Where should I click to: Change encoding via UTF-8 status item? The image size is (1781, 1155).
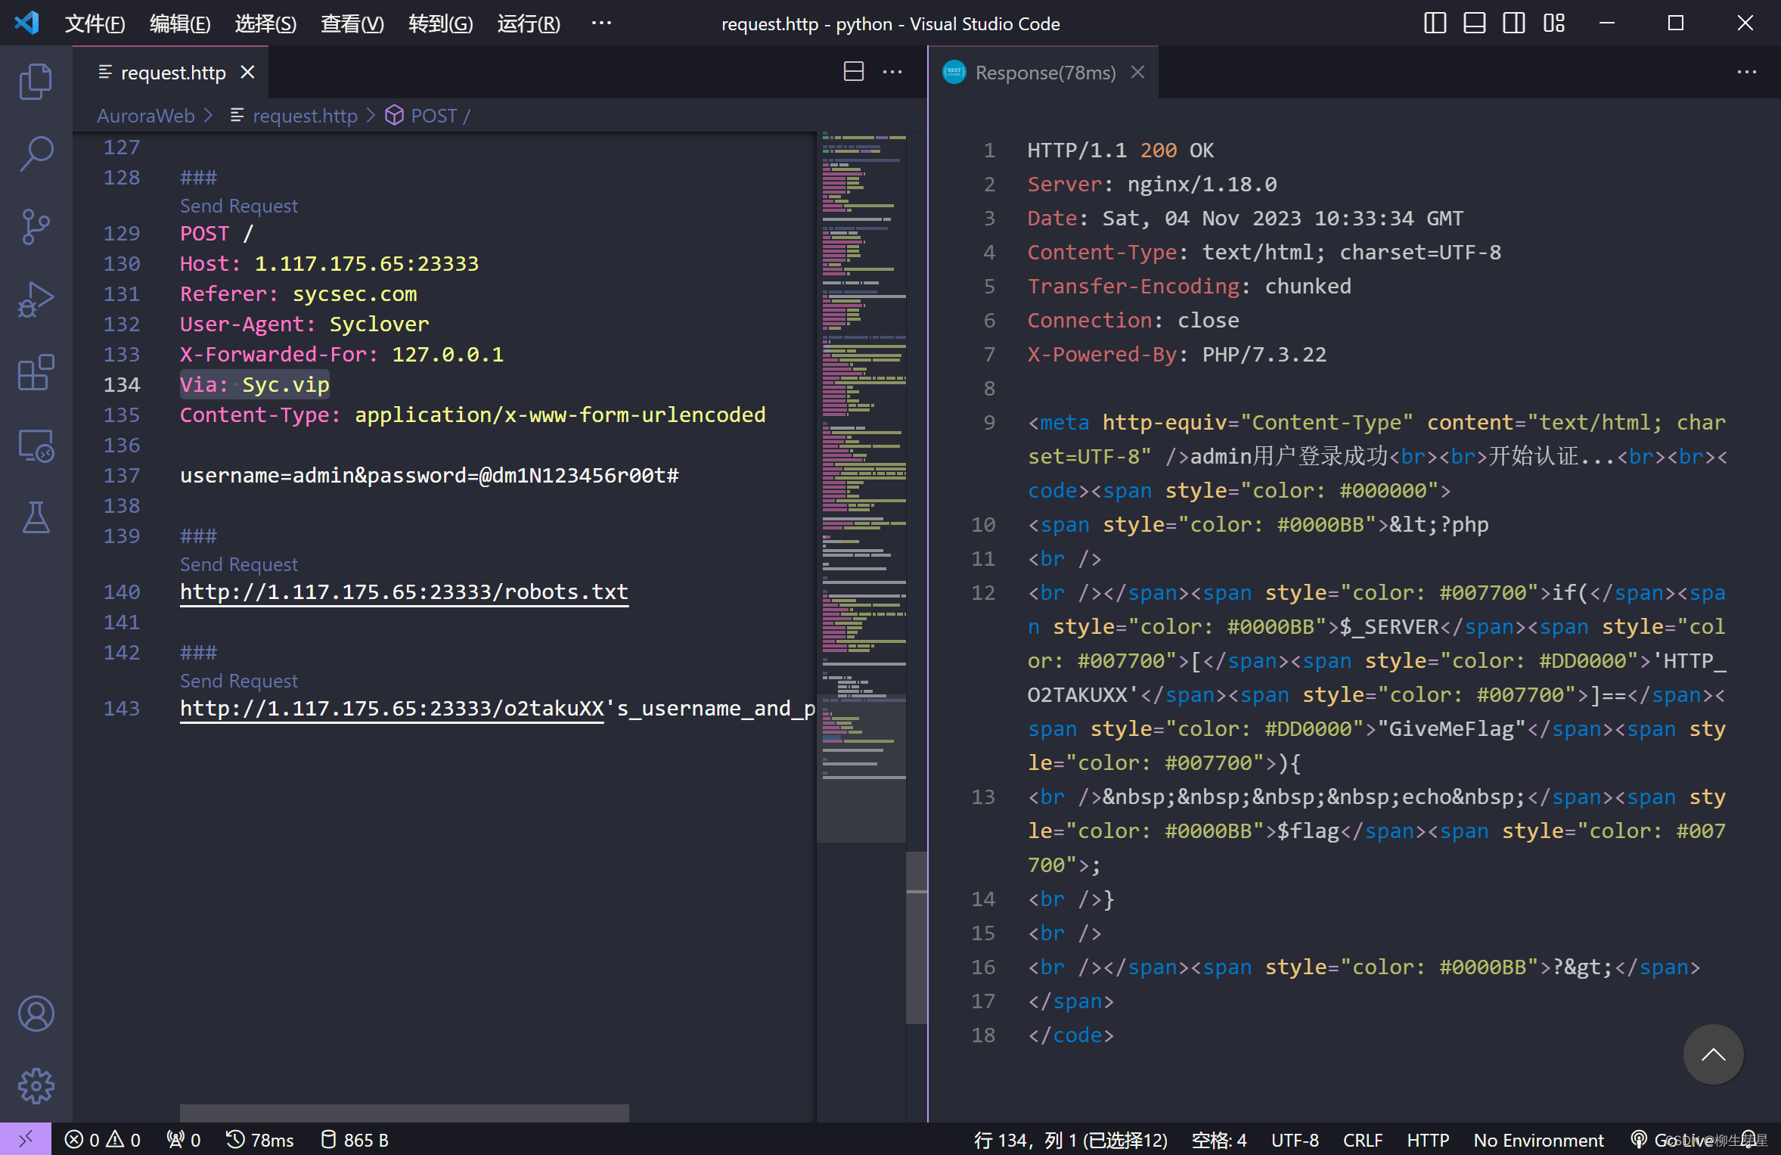point(1294,1140)
